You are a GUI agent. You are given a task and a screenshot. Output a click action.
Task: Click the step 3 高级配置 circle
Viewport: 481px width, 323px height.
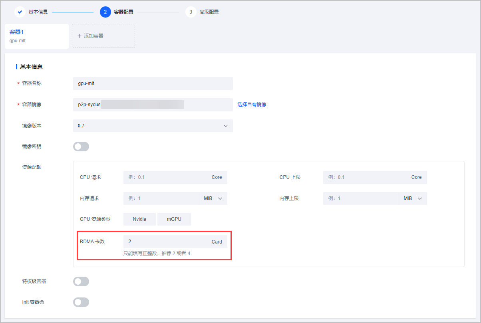(x=191, y=12)
